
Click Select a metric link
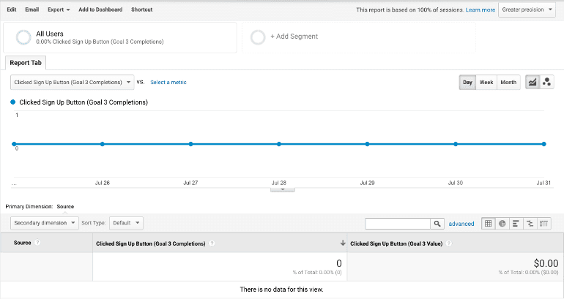tap(168, 83)
